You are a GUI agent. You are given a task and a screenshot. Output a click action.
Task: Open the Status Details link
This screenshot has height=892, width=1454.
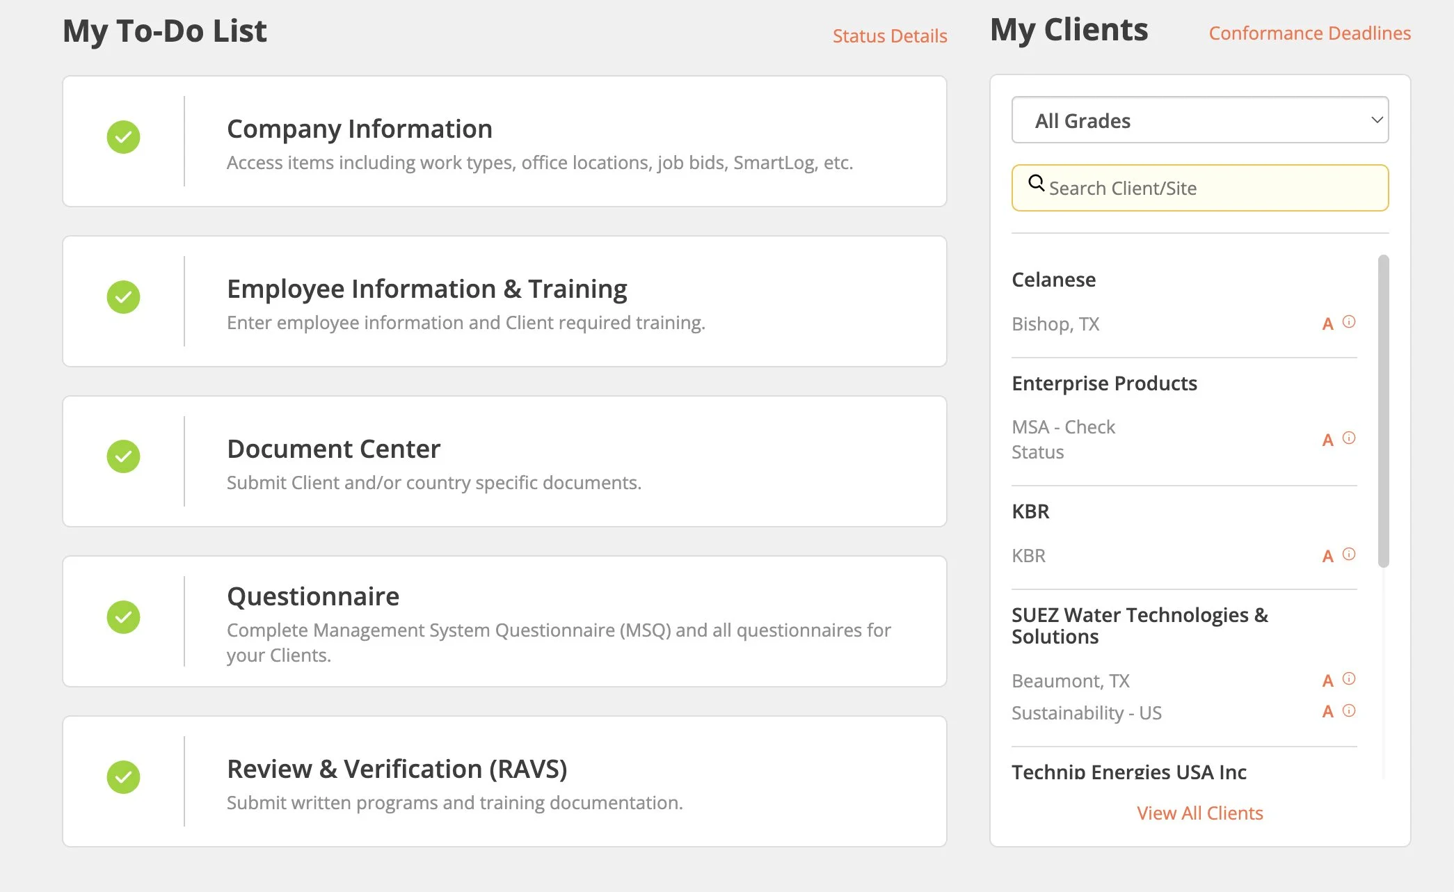[x=889, y=36]
